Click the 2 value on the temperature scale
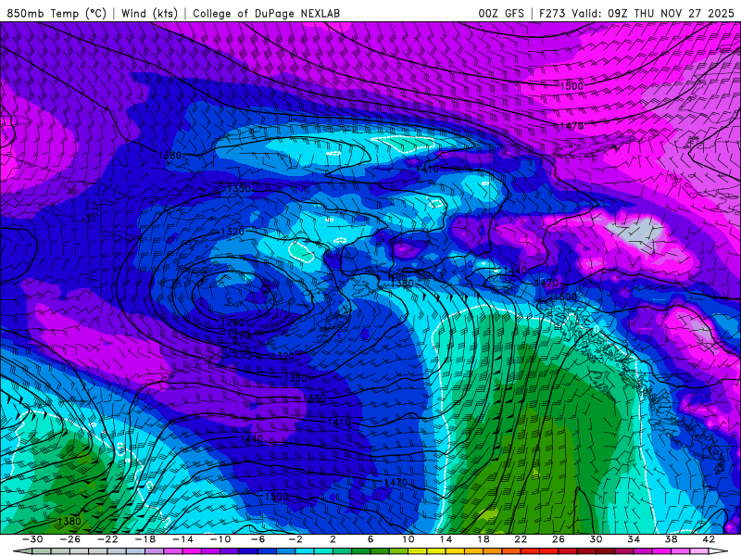741x556 pixels. pos(333,539)
